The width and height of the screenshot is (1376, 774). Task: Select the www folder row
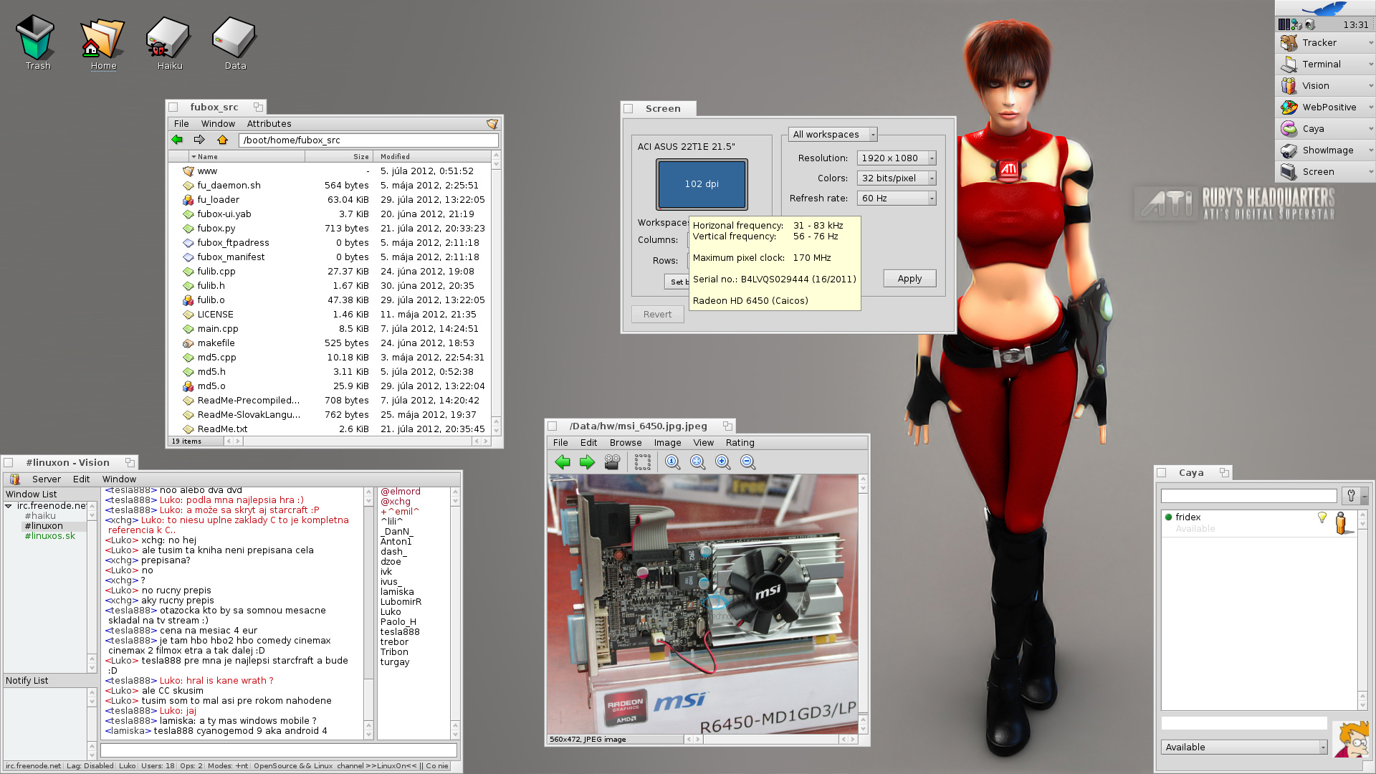330,171
